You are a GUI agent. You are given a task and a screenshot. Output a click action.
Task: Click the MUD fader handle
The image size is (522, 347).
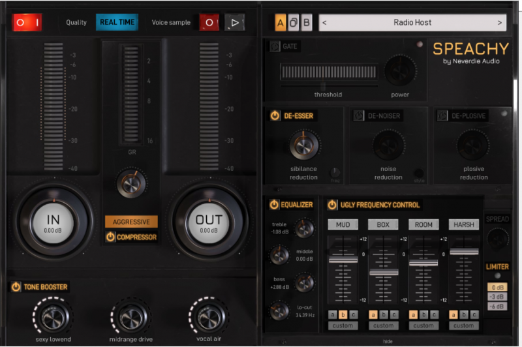tap(343, 260)
